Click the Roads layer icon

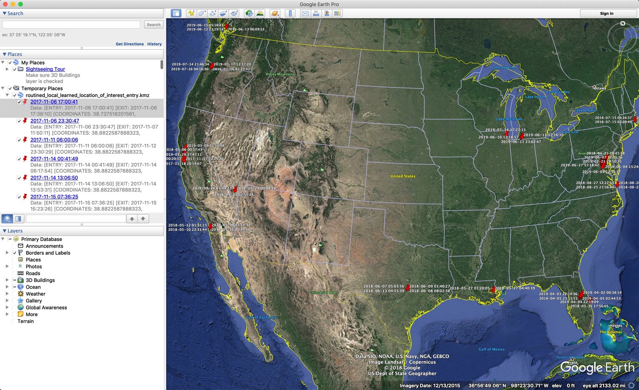20,273
